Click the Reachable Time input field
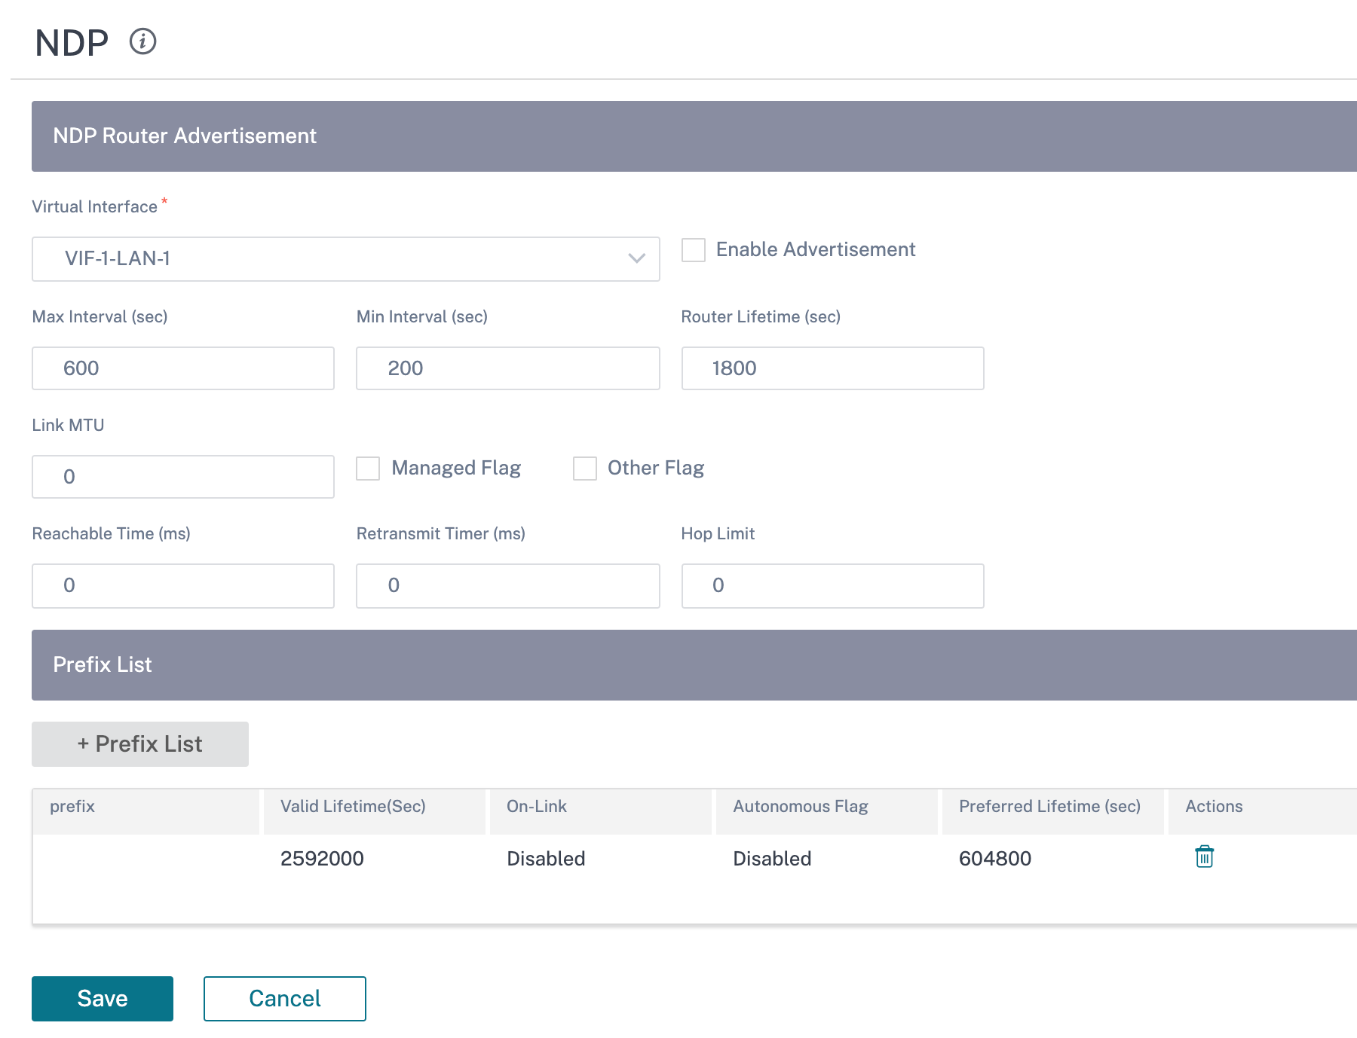Viewport: 1357px width, 1038px height. pos(183,586)
